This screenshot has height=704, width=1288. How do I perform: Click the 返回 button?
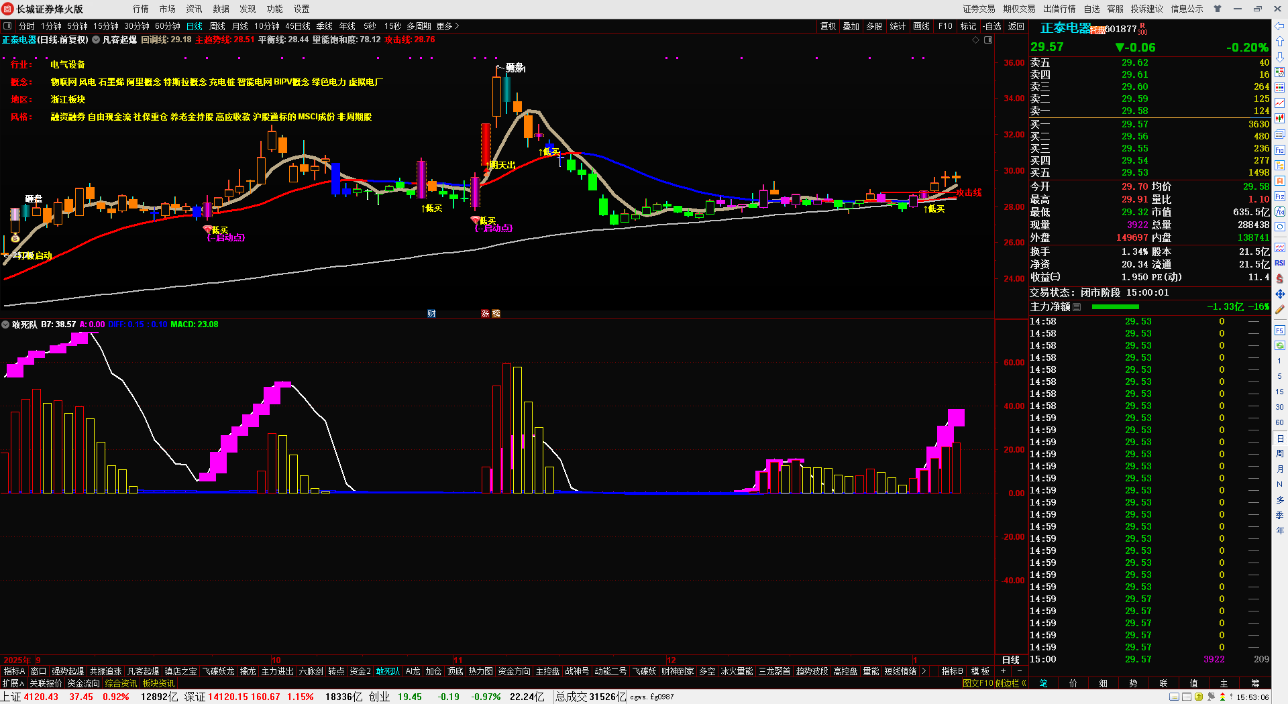pos(1016,26)
